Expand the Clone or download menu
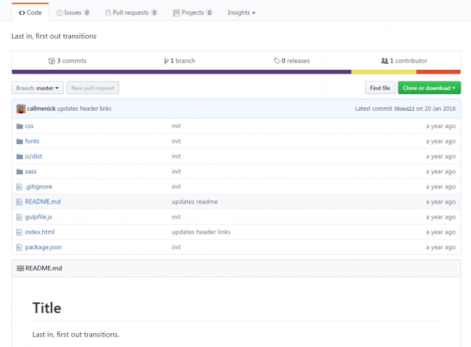The image size is (471, 347). [429, 88]
